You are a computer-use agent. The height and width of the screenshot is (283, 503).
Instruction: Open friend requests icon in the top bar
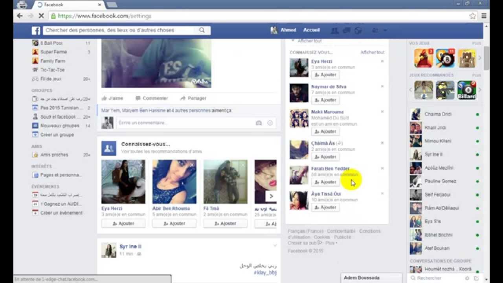click(x=335, y=30)
